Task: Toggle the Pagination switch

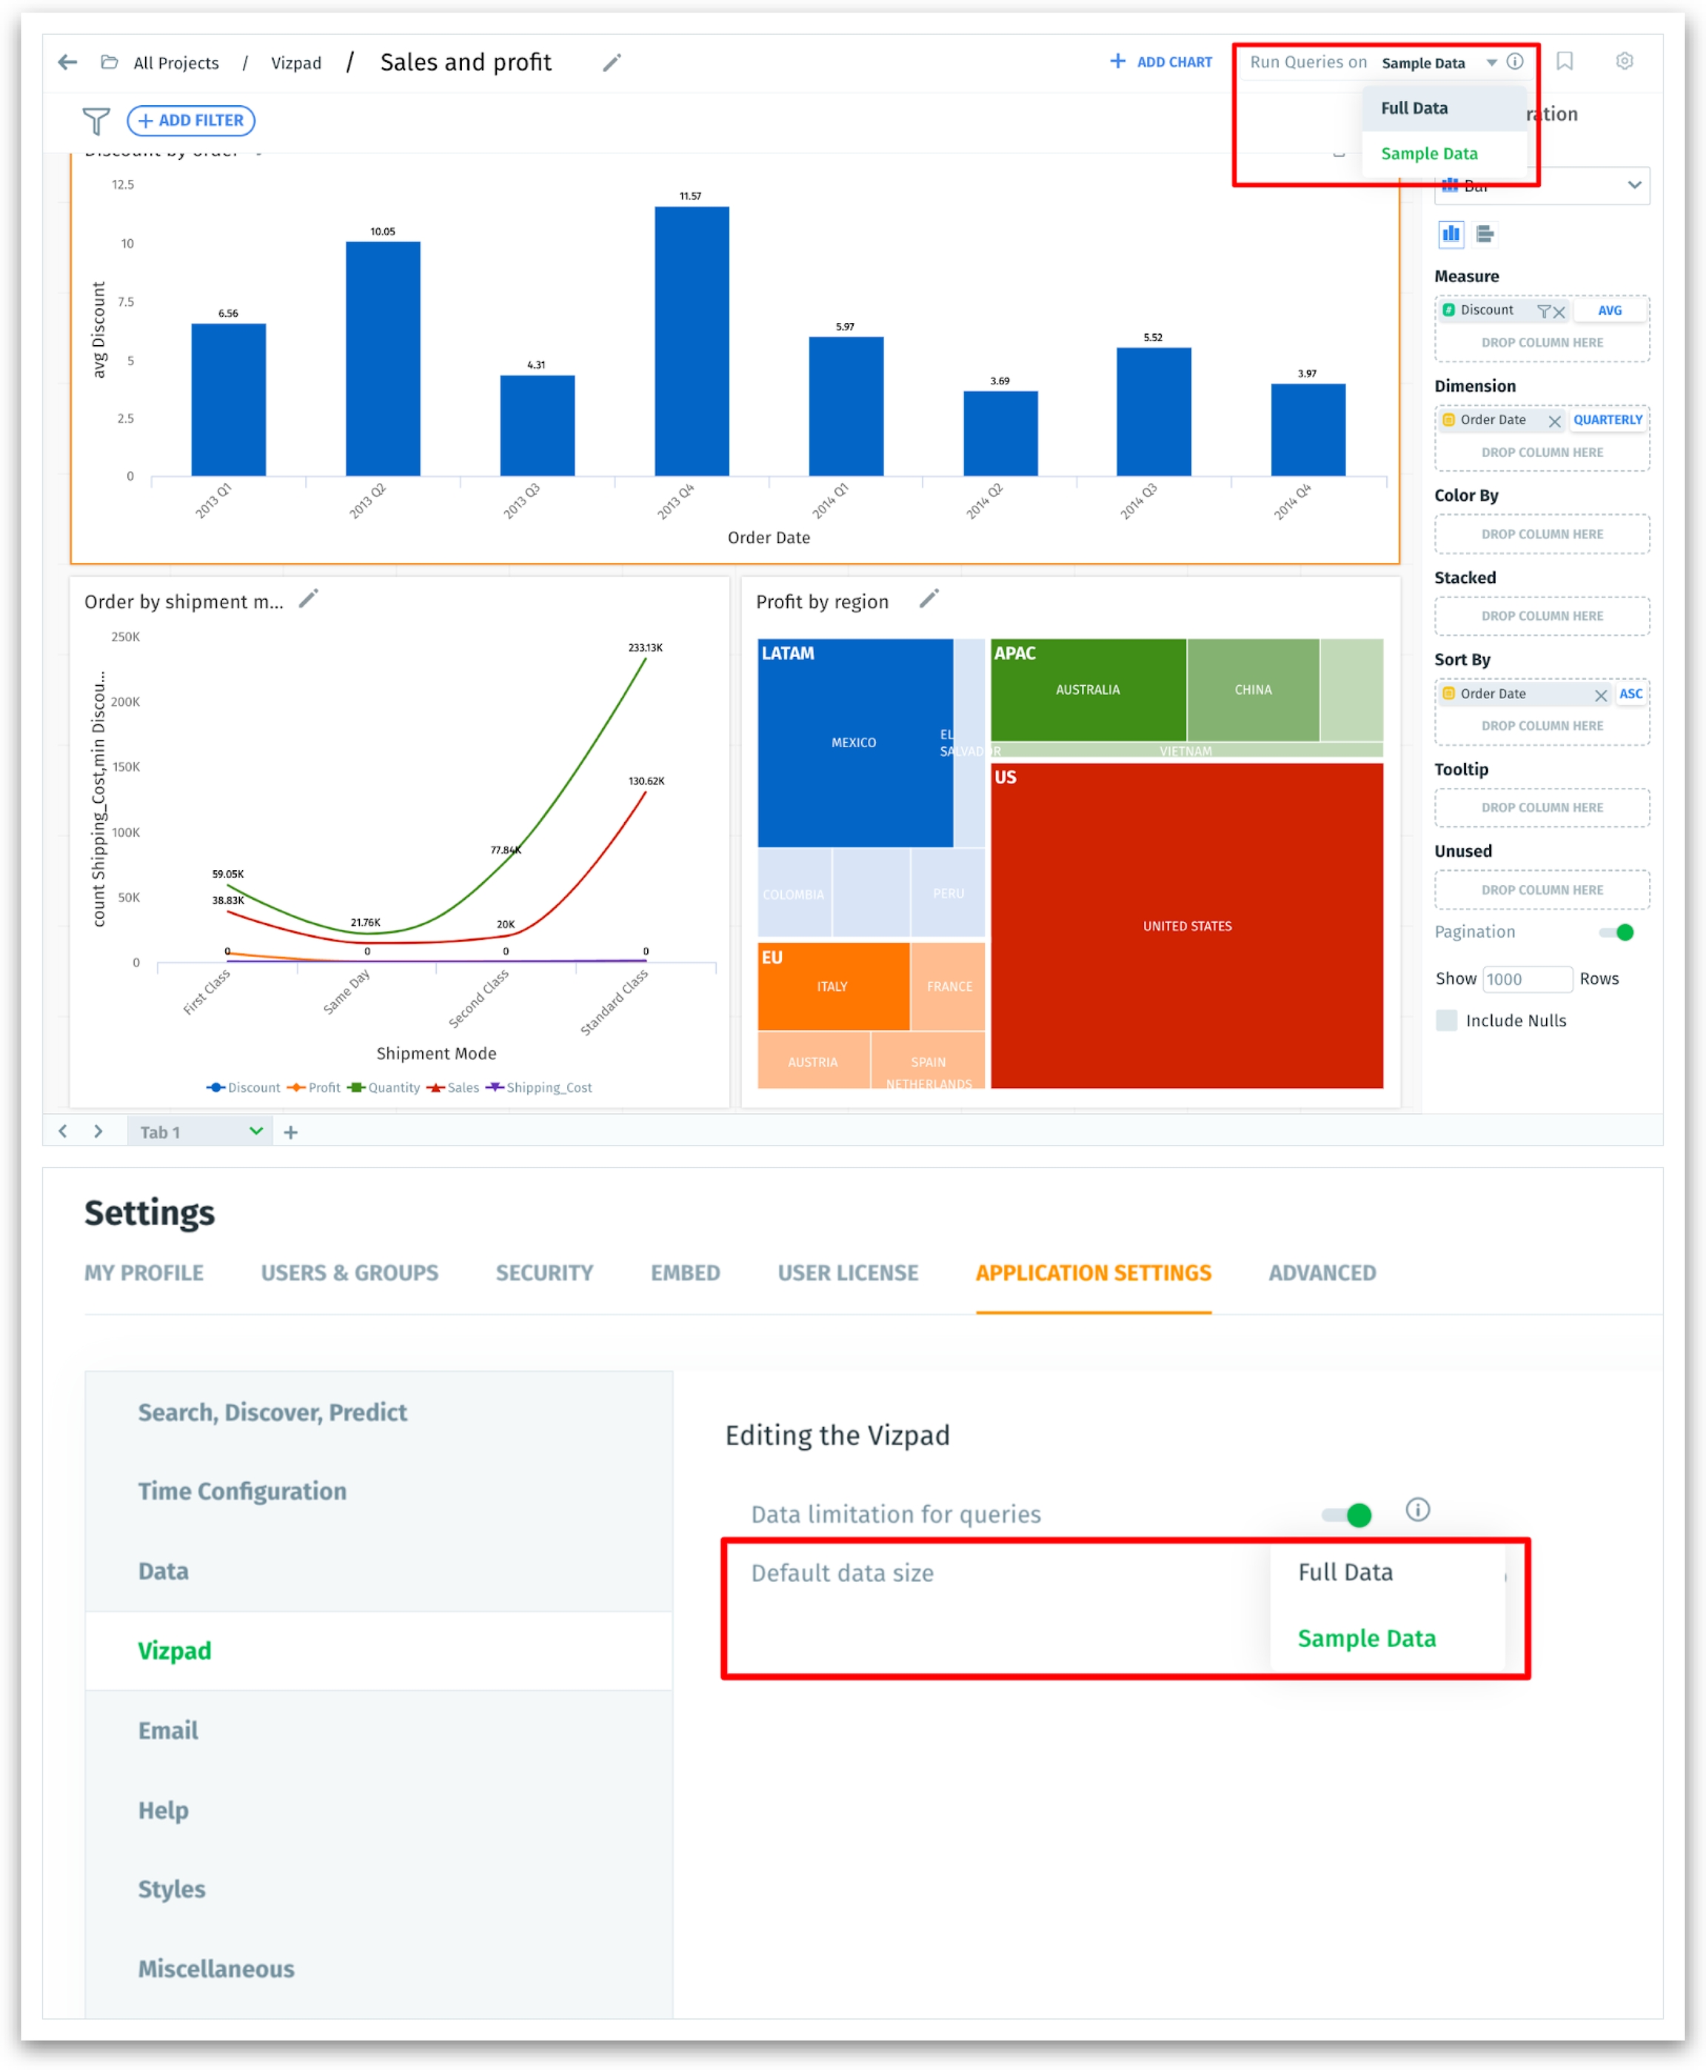Action: (1616, 932)
